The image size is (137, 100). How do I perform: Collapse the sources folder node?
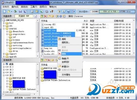point(4,28)
